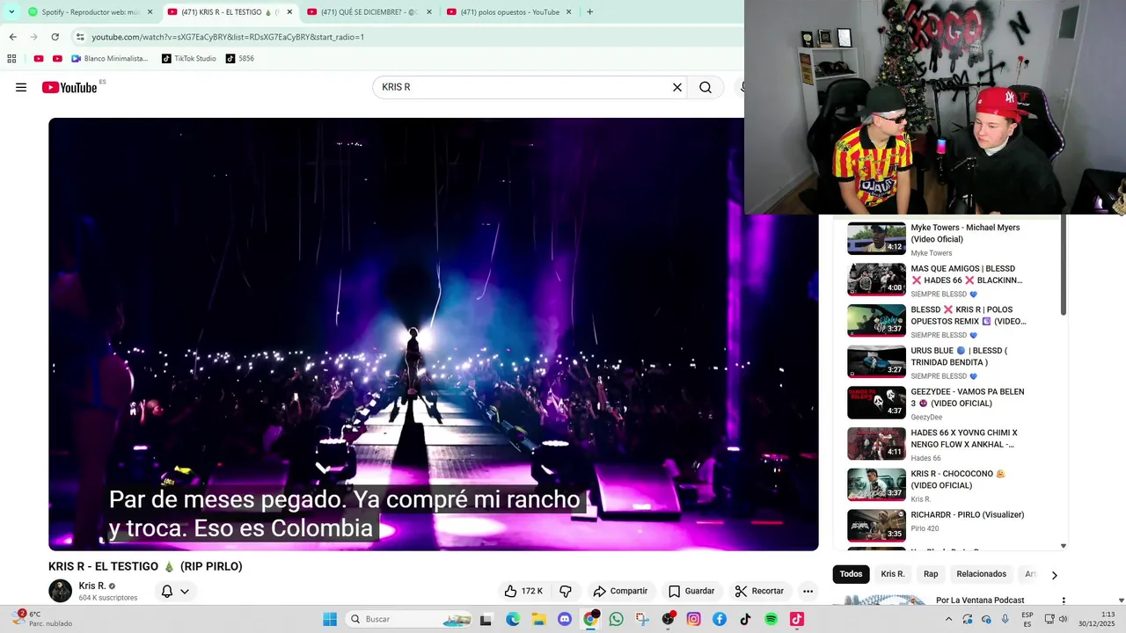Open WhatsApp from the taskbar
This screenshot has height=633, width=1126.
(x=616, y=619)
